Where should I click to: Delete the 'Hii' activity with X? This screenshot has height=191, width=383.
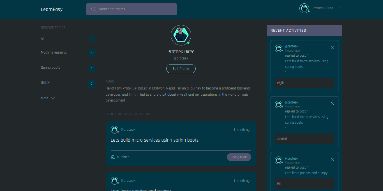click(x=332, y=159)
